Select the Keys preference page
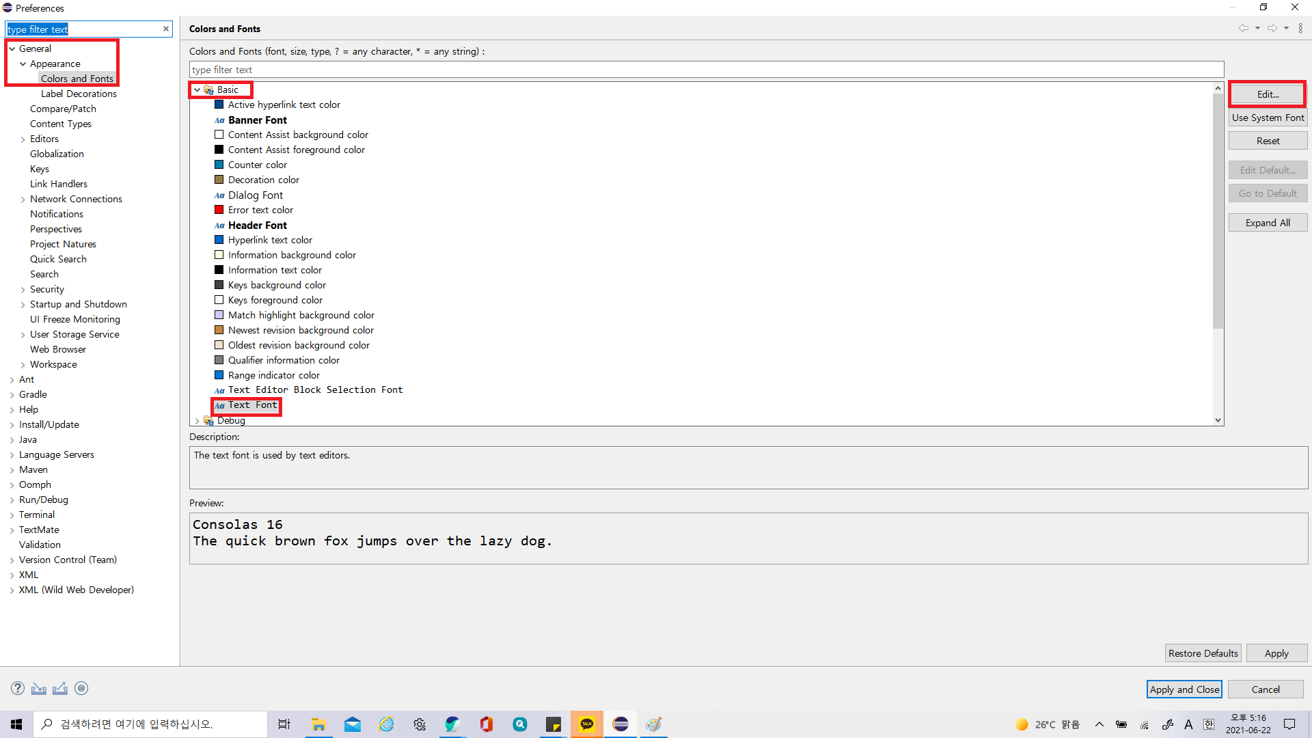Viewport: 1312px width, 738px height. 40,169
